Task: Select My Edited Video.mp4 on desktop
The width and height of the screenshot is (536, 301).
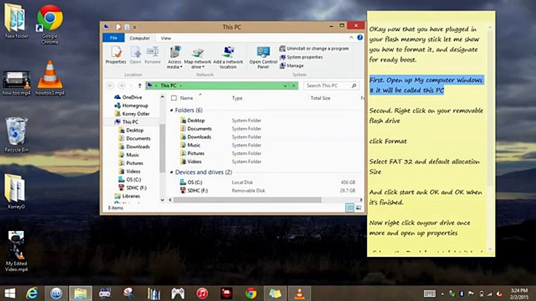Action: pos(16,251)
